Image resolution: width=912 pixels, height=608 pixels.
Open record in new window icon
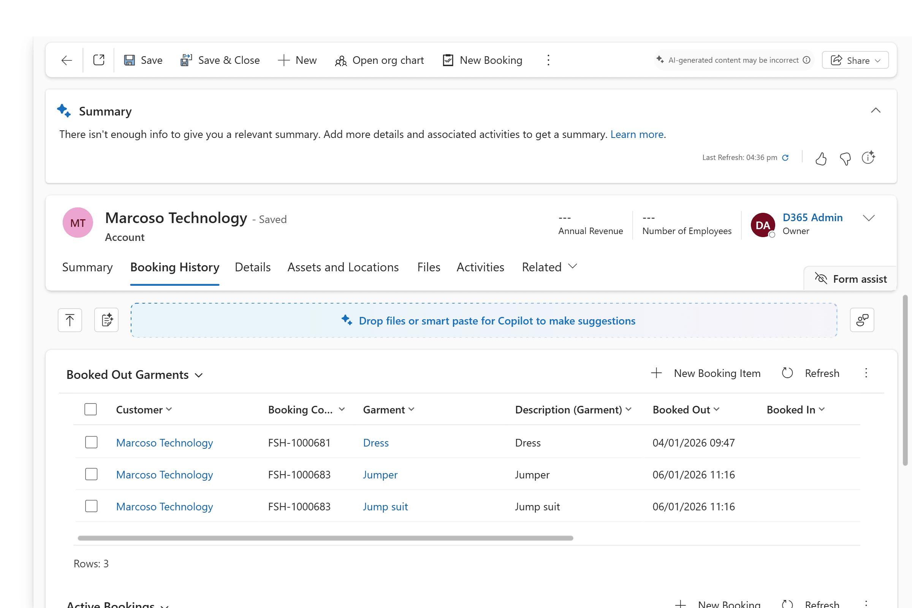(99, 60)
